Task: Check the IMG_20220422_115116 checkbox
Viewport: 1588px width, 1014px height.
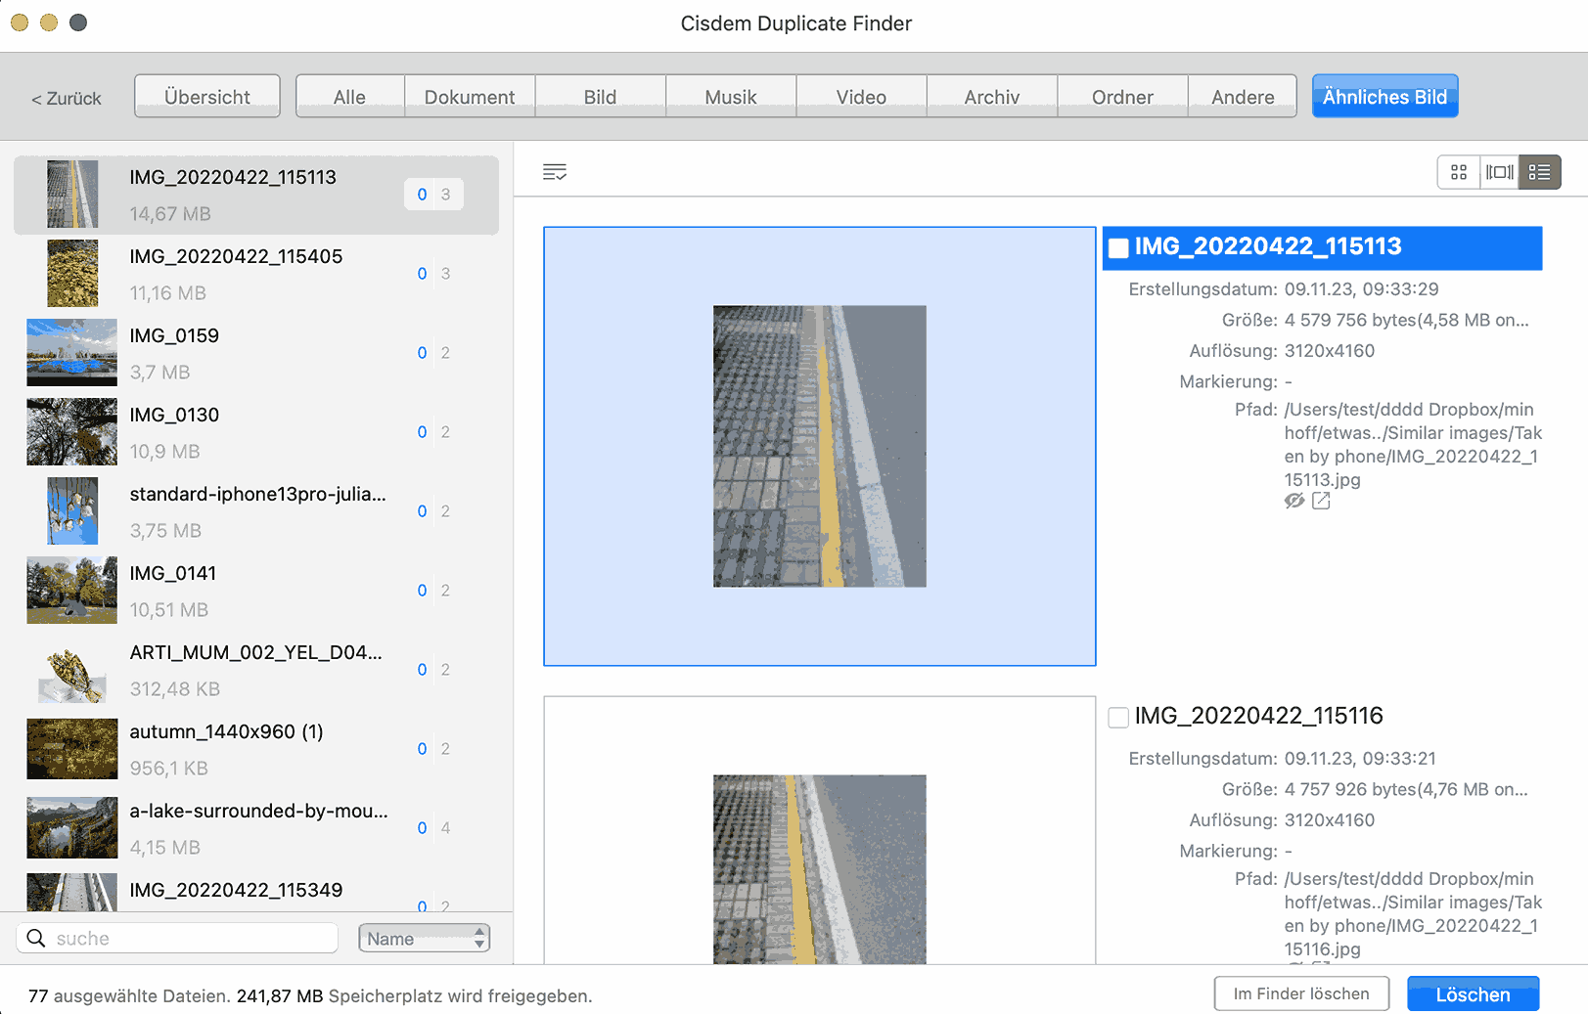Action: click(1118, 718)
